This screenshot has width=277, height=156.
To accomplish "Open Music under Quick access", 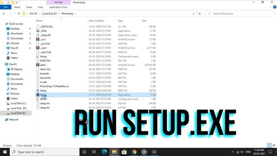I will (14, 53).
